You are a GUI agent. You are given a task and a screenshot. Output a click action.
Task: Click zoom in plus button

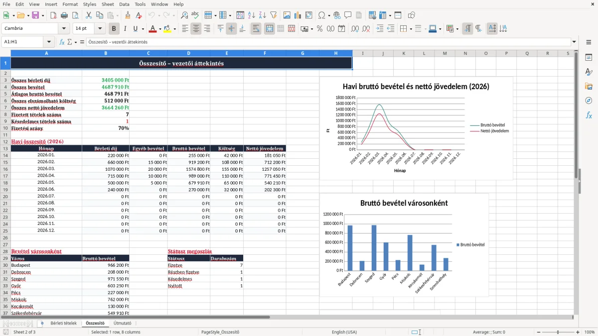point(578,332)
